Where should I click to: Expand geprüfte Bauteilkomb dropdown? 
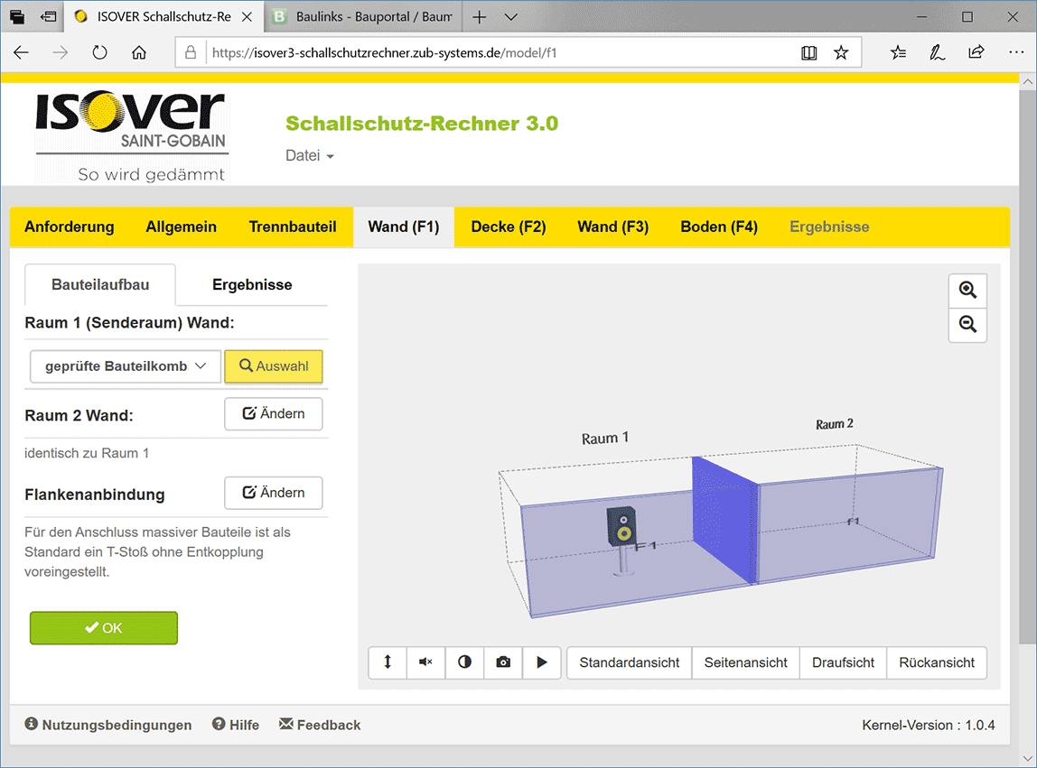tap(126, 366)
